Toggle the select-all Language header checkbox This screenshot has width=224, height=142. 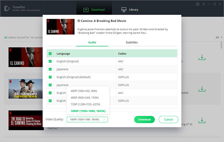click(x=50, y=53)
